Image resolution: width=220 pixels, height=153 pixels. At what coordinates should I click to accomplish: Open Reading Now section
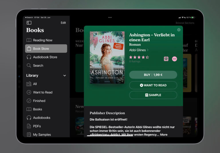[46, 40]
